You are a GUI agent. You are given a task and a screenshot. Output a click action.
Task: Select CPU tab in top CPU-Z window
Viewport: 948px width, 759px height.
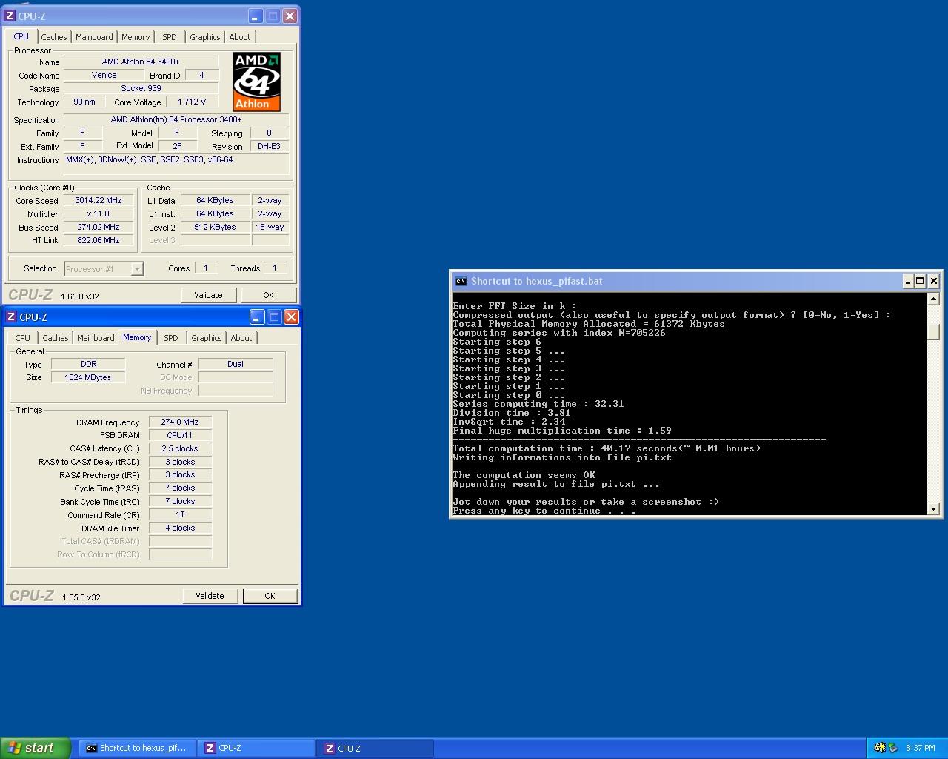click(21, 36)
